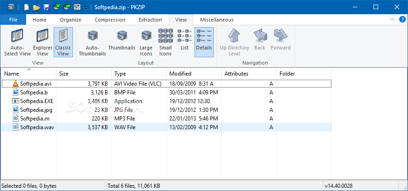Expand the Customize Quick Access Toolbar arrow
The height and width of the screenshot is (191, 408).
click(86, 8)
